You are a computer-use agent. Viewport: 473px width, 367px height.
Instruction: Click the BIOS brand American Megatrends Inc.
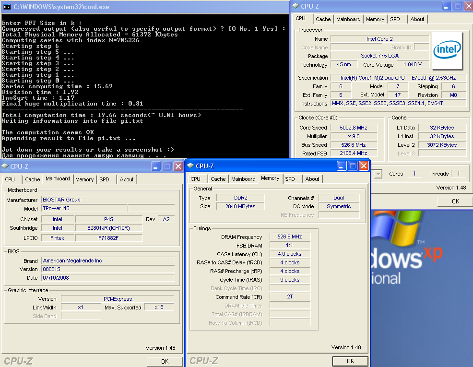108,260
